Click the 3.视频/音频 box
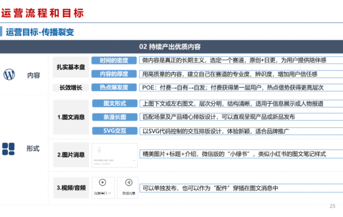This screenshot has height=217, width=343. tap(71, 188)
